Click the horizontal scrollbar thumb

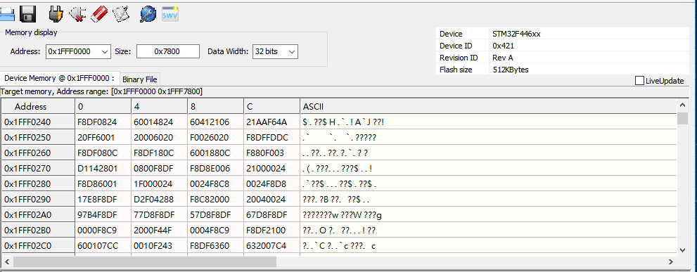144,261
